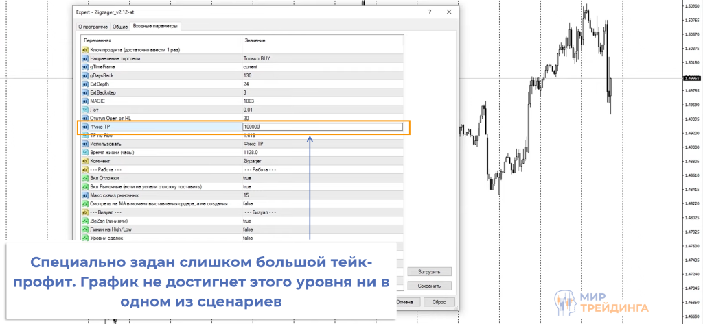
Task: Click the string icon next to 'Коммент'
Action: point(85,161)
